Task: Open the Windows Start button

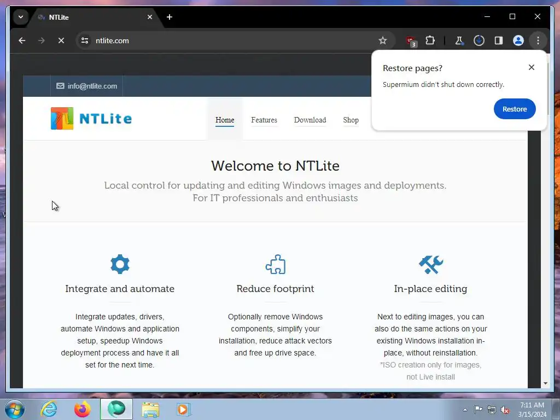Action: (15, 409)
